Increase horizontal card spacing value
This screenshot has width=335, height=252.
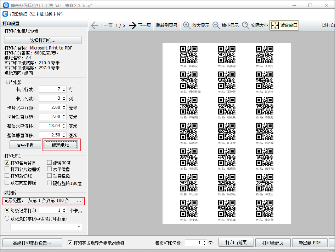coord(64,106)
